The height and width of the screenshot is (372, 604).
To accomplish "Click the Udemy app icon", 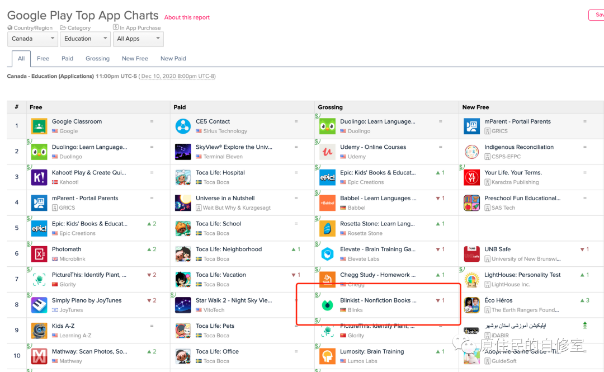I will (327, 152).
